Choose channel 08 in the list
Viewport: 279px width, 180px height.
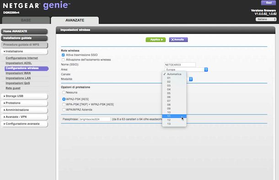[174, 105]
